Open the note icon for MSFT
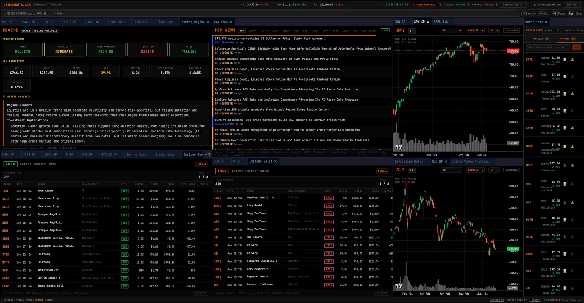 click(565, 165)
